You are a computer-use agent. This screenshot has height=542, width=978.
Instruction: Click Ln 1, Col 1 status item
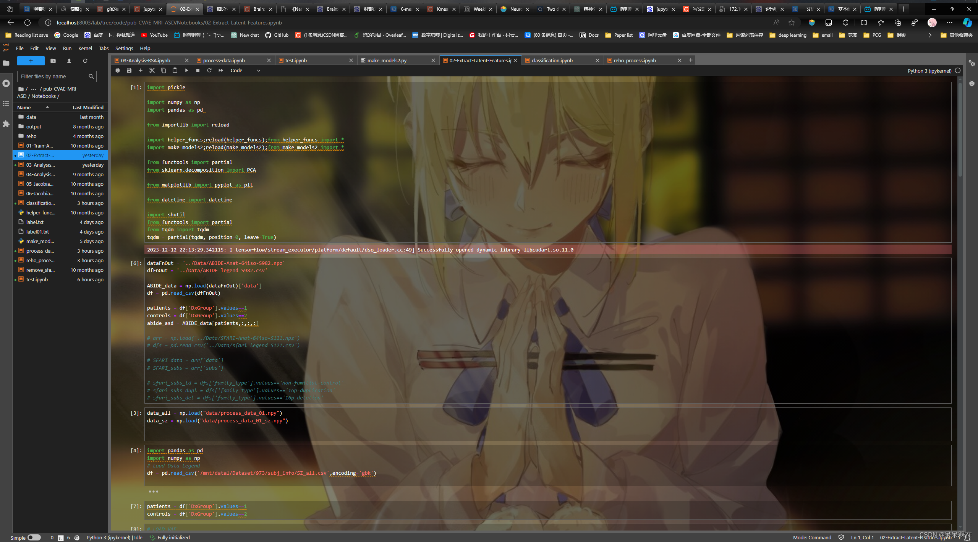pos(862,537)
